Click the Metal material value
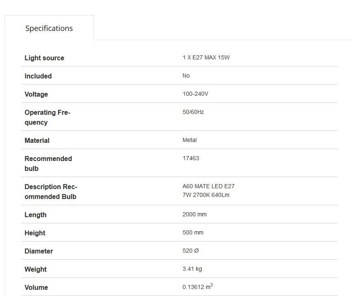352x296 pixels. [x=190, y=140]
